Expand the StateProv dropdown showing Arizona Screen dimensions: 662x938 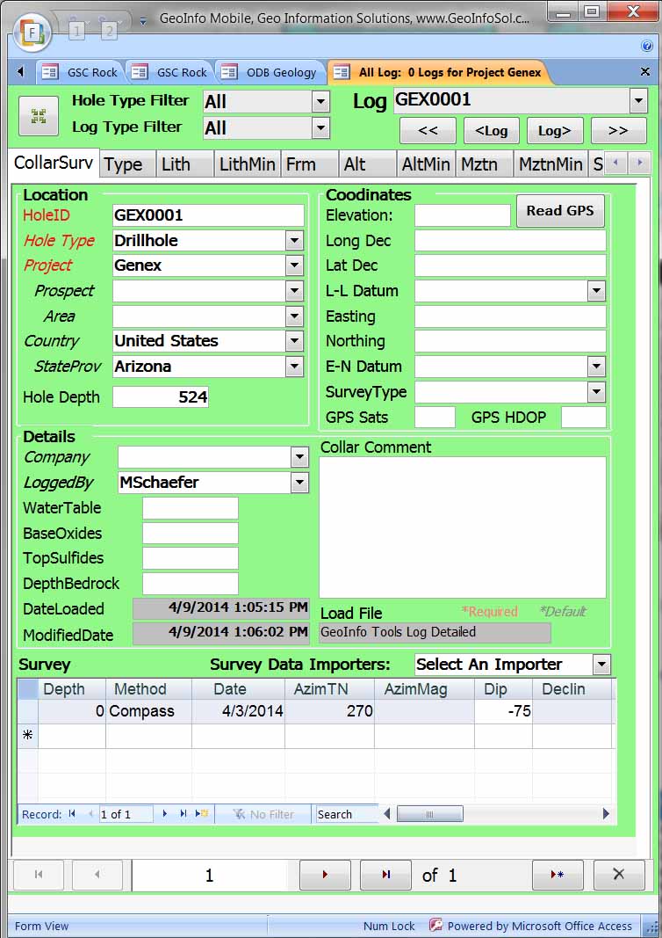pyautogui.click(x=294, y=367)
